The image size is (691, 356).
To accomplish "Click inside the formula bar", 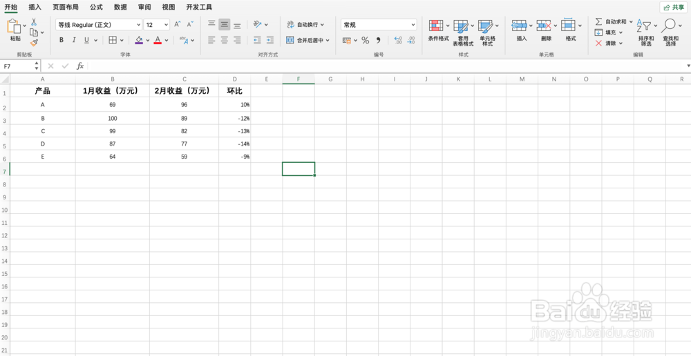I will 386,66.
